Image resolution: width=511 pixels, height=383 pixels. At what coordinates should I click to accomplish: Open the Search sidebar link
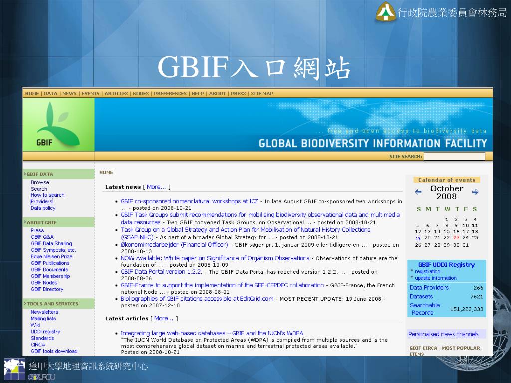pos(39,189)
